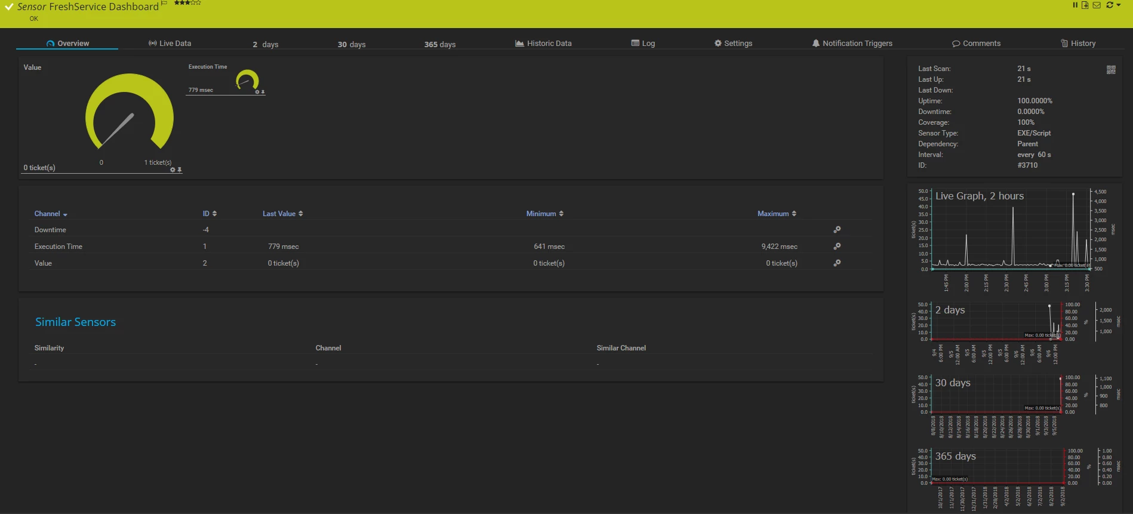
Task: Click the Downtime channel row name
Action: (x=50, y=230)
